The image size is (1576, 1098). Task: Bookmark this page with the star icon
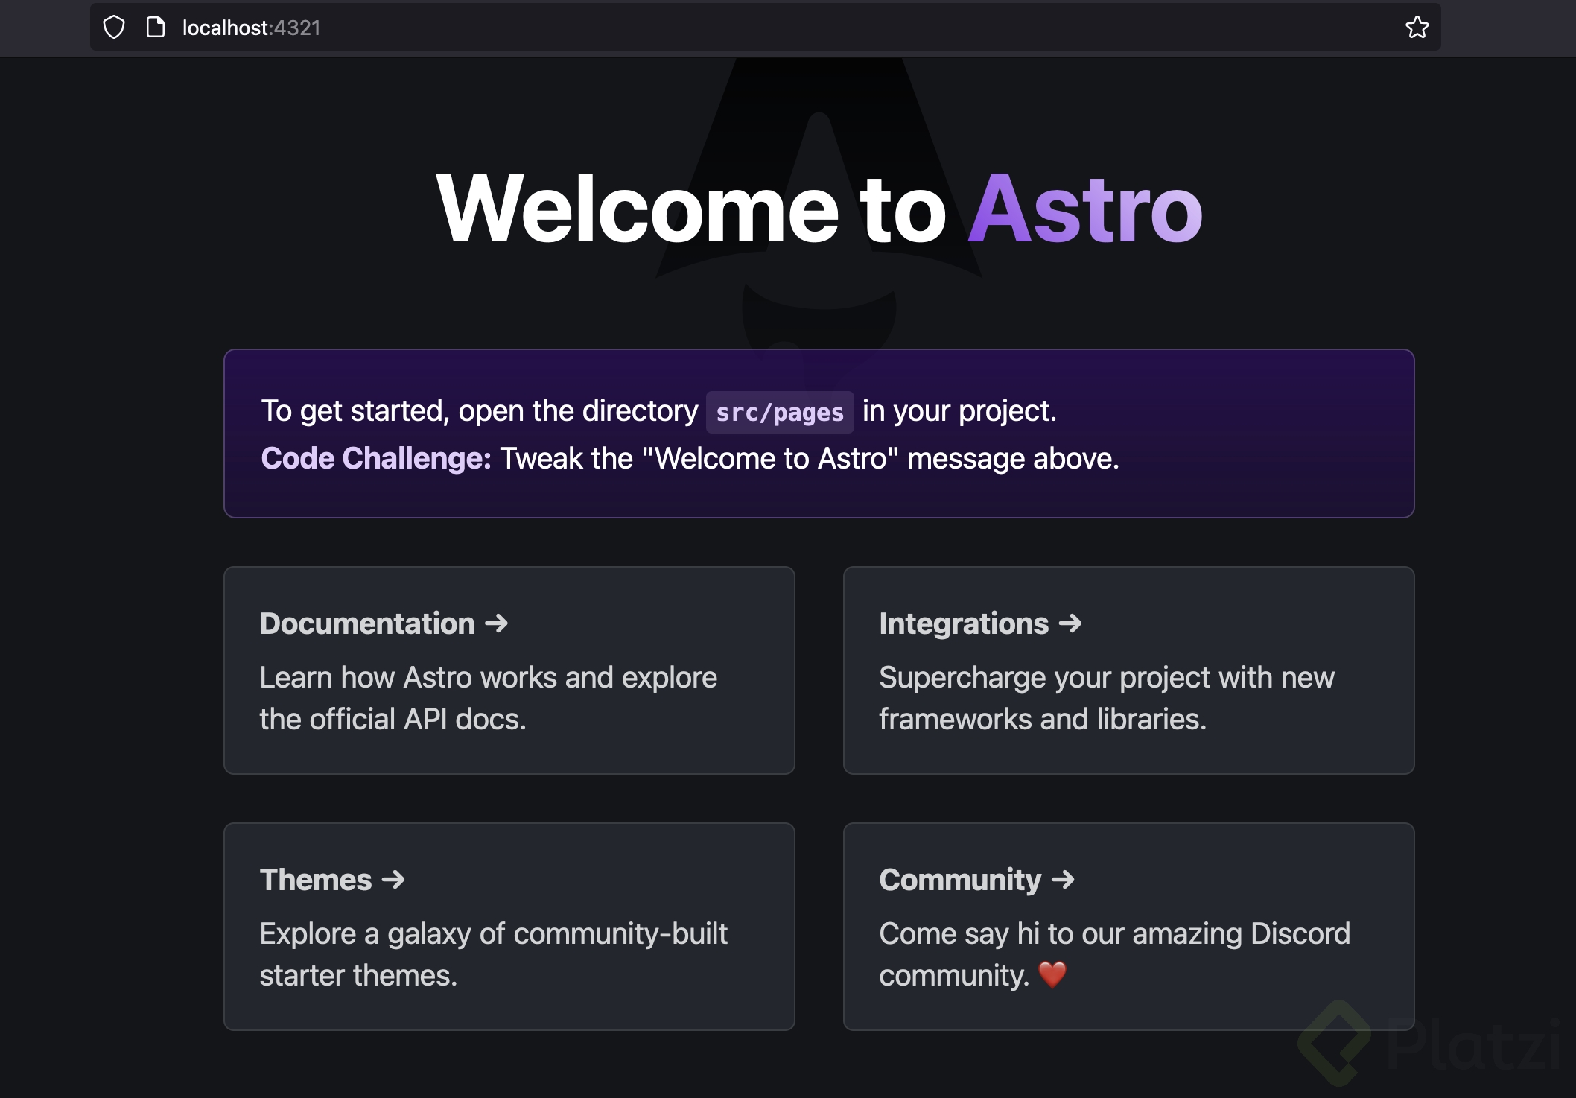click(x=1417, y=28)
